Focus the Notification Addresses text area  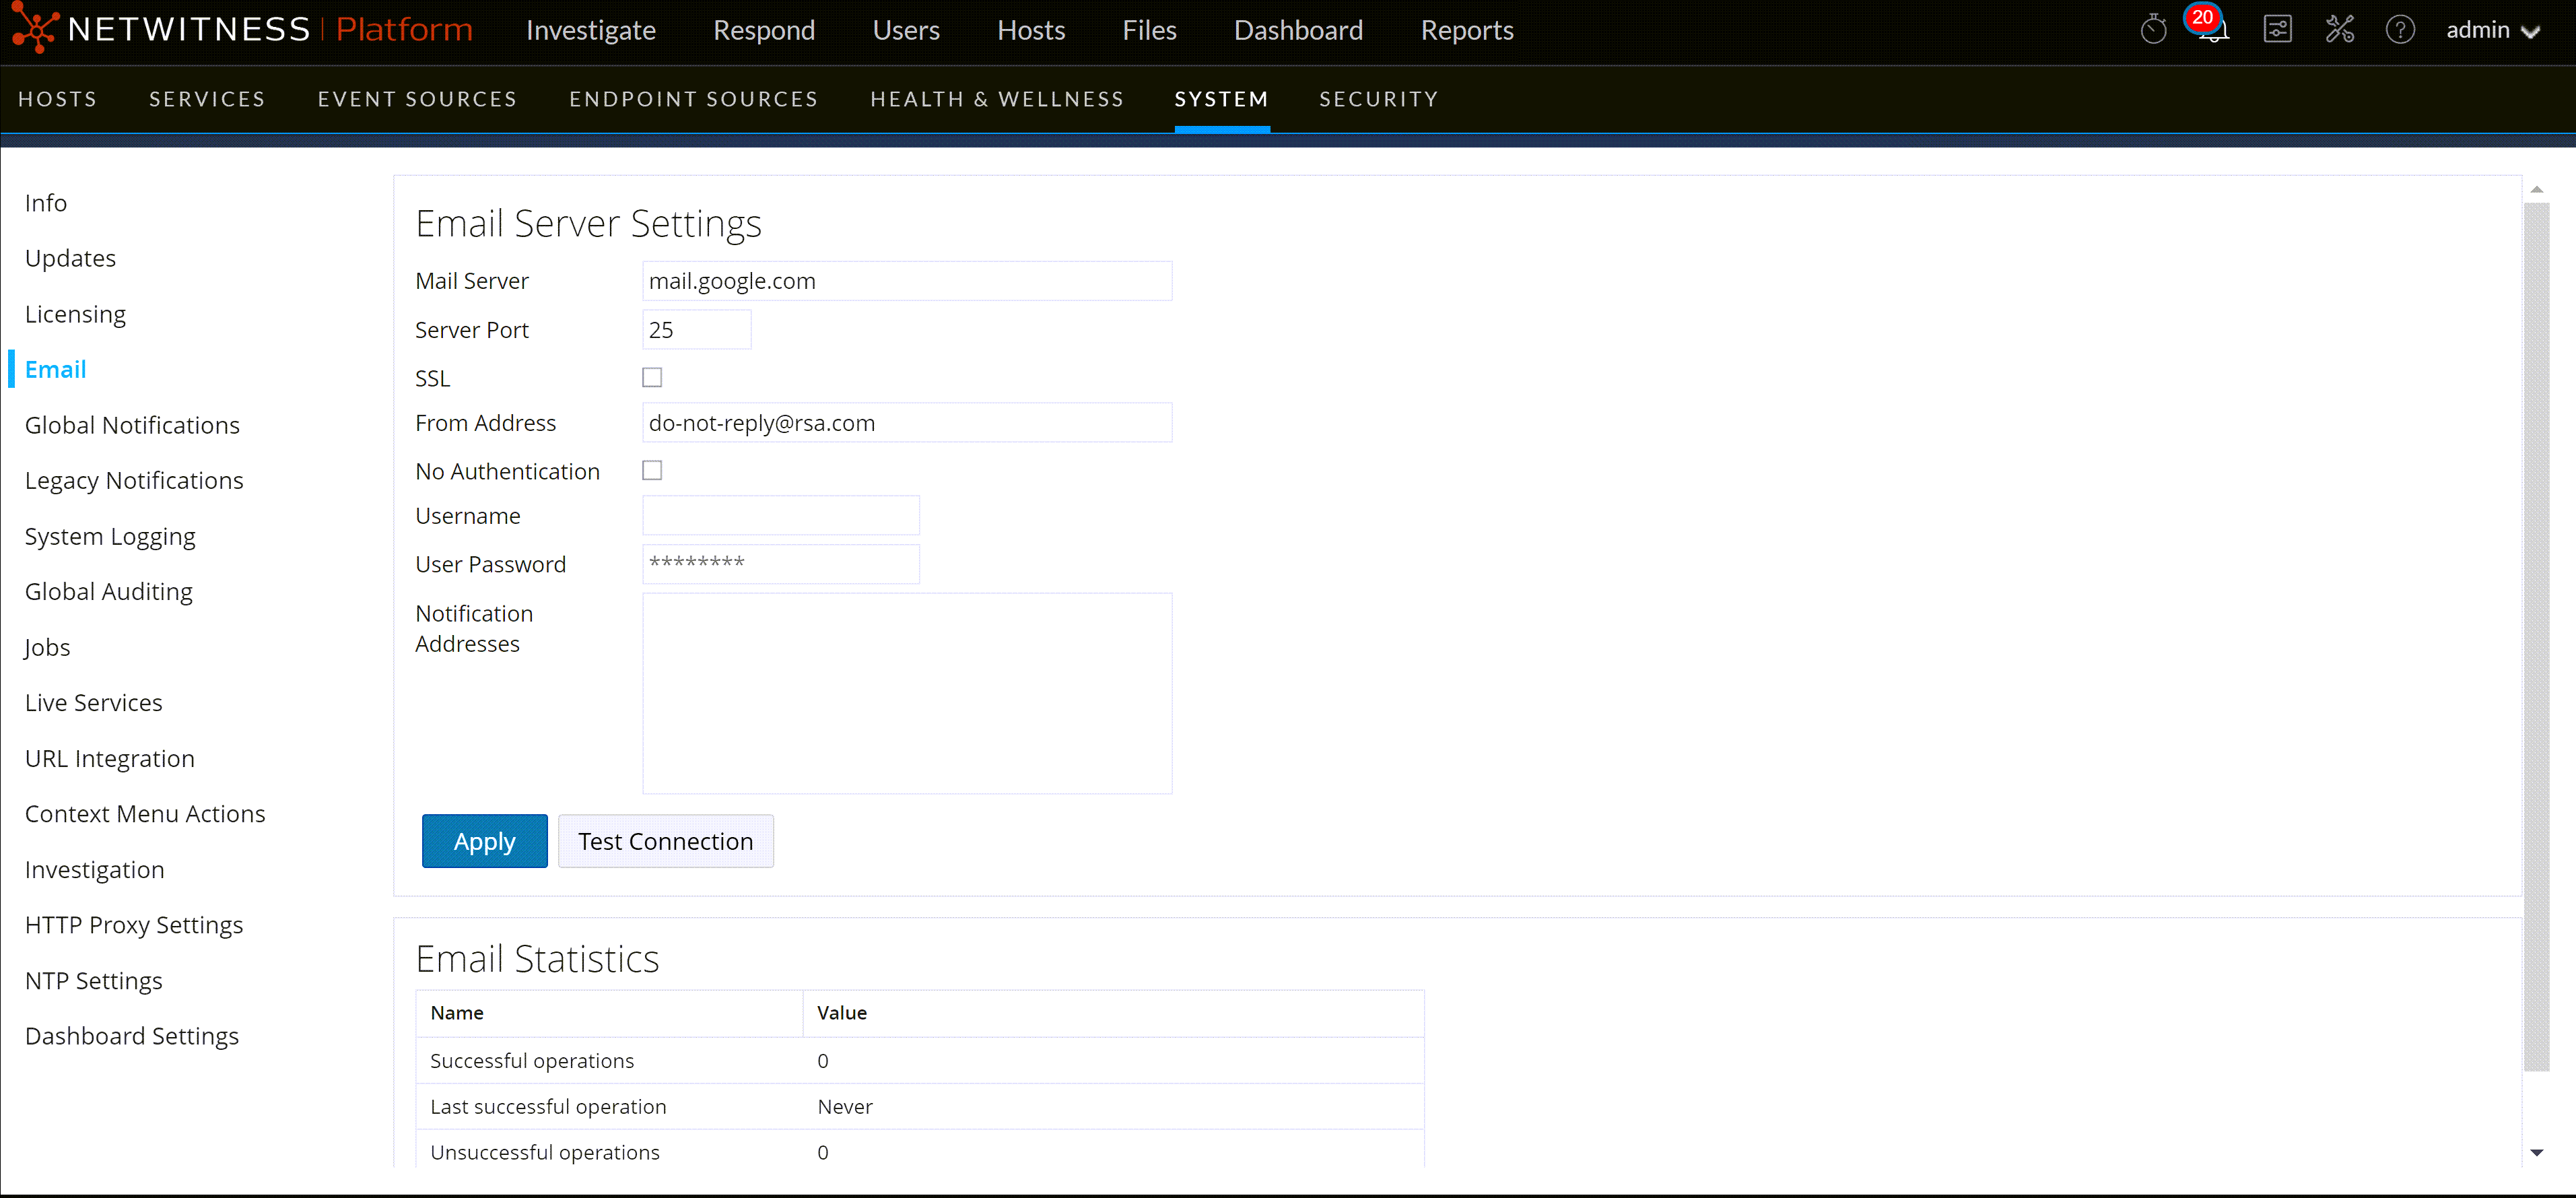pyautogui.click(x=906, y=693)
